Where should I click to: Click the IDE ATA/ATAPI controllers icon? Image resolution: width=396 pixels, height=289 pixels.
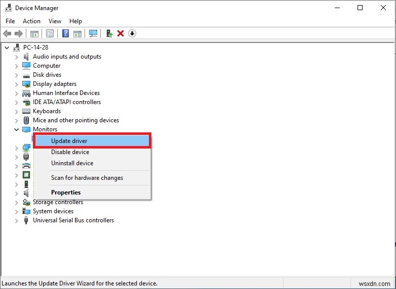click(x=26, y=102)
